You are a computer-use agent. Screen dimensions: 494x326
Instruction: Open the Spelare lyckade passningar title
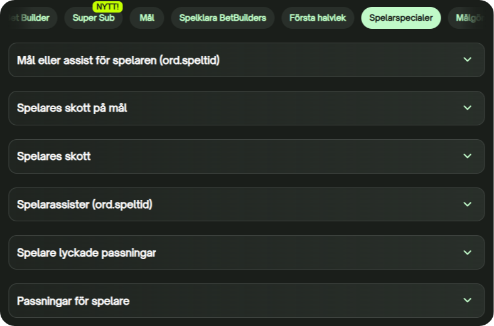click(x=87, y=253)
